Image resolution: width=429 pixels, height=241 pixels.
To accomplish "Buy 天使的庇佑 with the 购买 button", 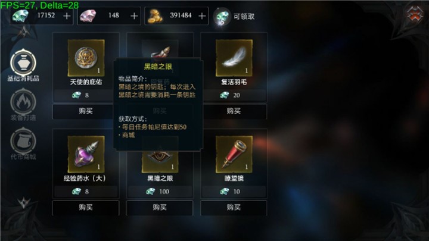I will tap(86, 111).
